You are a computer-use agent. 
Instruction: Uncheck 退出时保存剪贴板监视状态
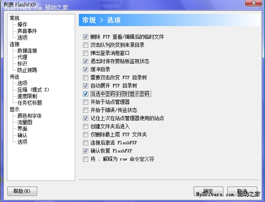[x=85, y=61]
